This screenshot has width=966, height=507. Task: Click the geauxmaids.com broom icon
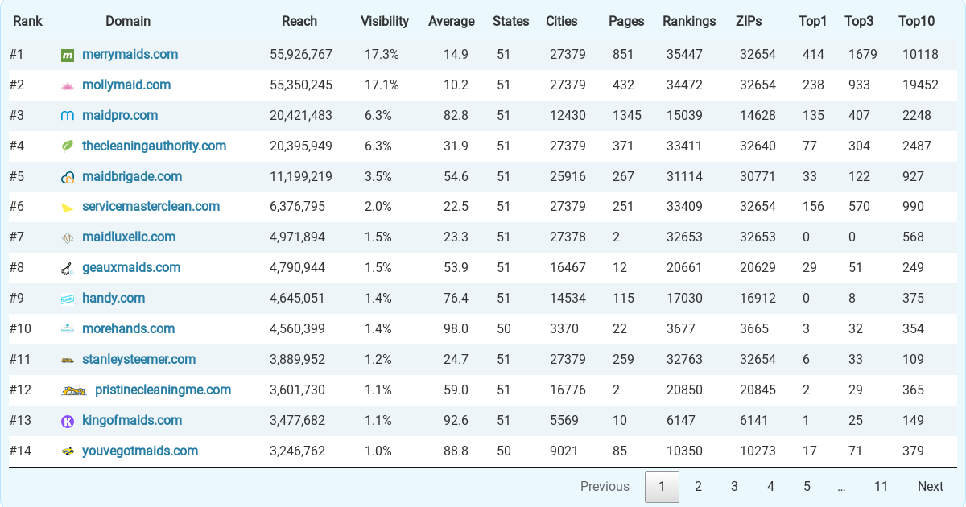pyautogui.click(x=68, y=268)
